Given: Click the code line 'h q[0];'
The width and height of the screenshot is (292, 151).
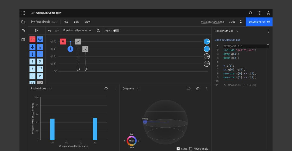Looking at the screenshot, I should coord(229,66).
